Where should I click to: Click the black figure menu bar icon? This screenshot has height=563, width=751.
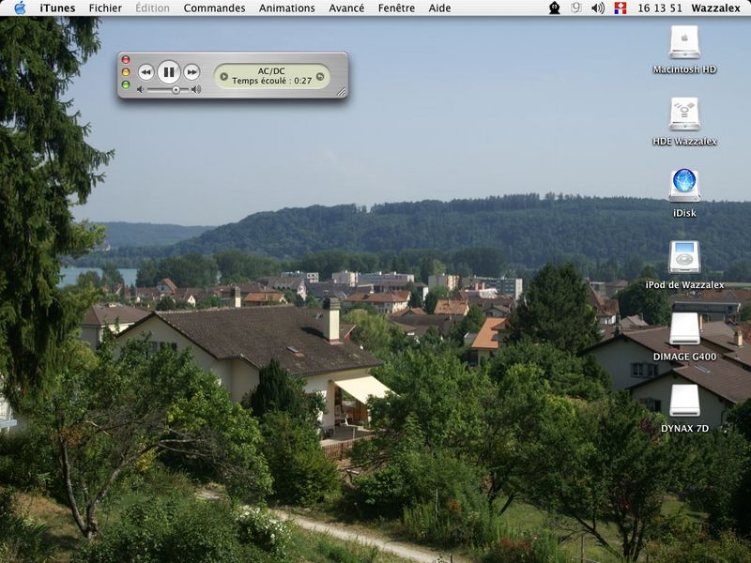(x=554, y=8)
